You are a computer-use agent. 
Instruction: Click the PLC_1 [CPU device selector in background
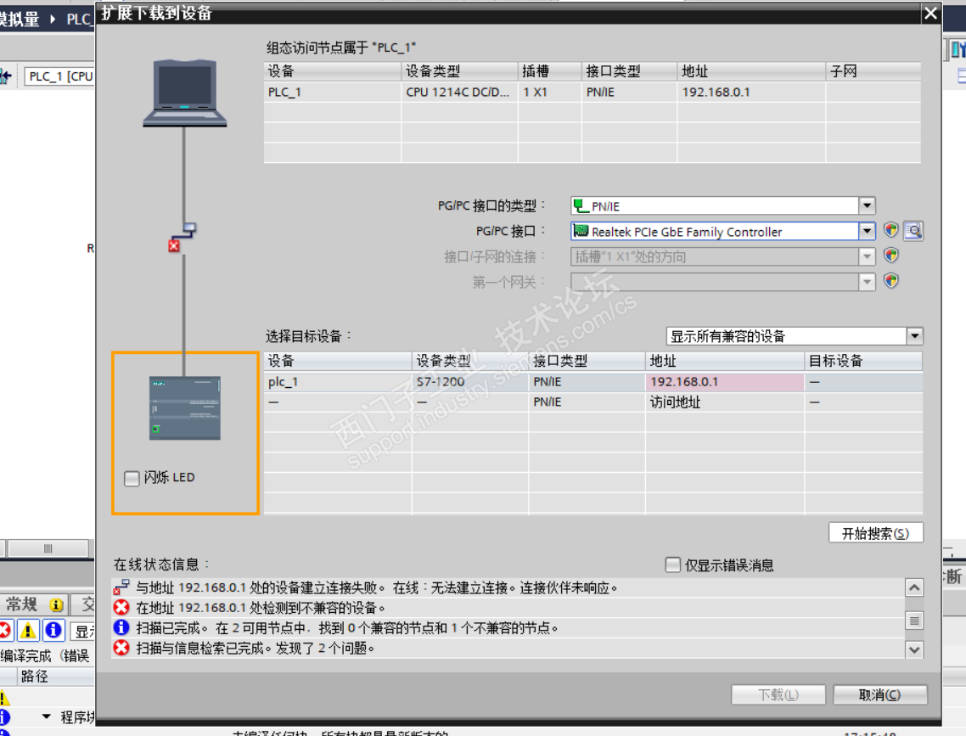tap(59, 76)
